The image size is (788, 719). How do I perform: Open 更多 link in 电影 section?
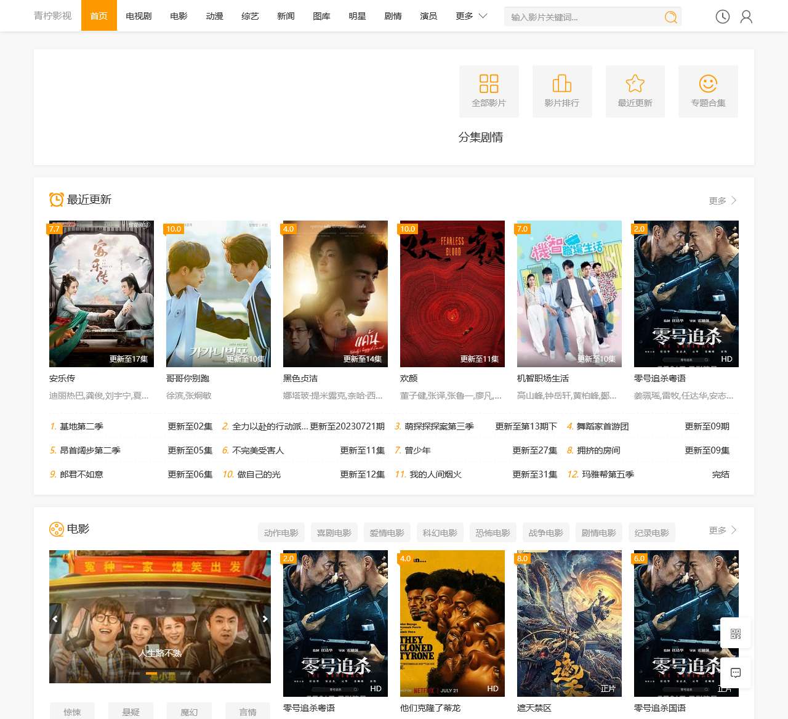point(723,530)
